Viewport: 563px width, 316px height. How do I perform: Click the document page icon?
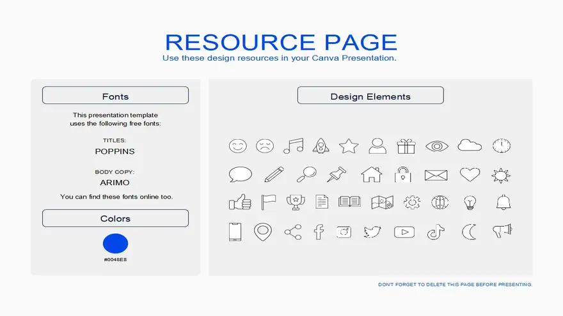pos(322,202)
